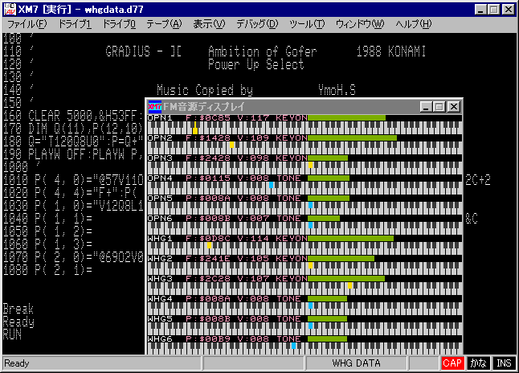The width and height of the screenshot is (519, 373).
Task: Open the デバッグ(D) menu
Action: pos(257,24)
